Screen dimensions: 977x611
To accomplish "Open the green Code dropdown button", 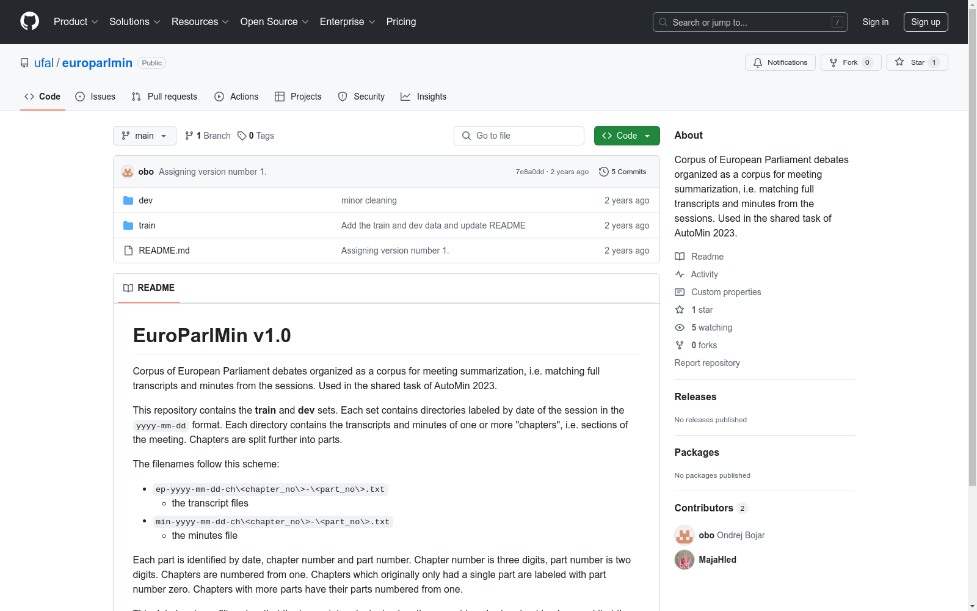I will (x=627, y=136).
